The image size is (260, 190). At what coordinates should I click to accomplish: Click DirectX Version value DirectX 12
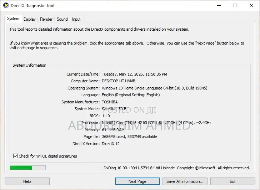tap(111, 144)
